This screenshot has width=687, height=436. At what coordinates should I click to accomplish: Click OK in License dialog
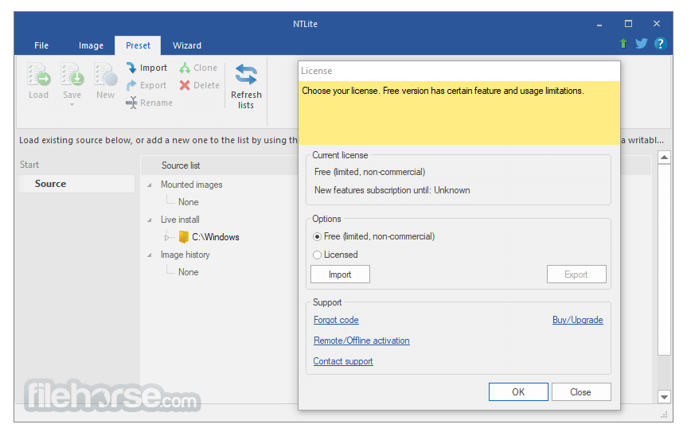(x=518, y=391)
